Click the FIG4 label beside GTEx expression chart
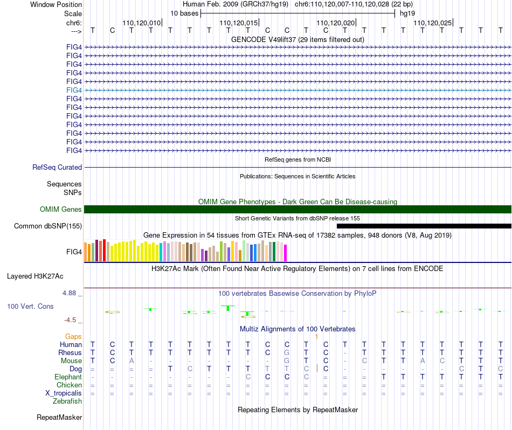512x430 pixels. [74, 251]
